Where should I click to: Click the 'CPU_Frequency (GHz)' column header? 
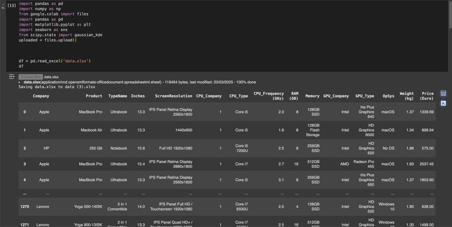(269, 96)
